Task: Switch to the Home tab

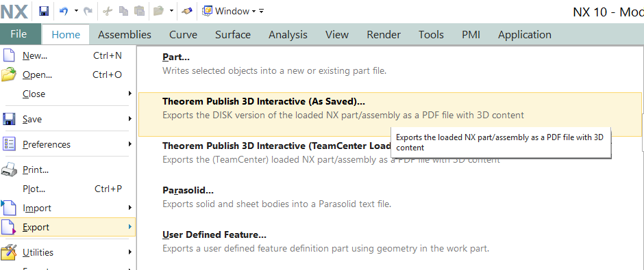Action: tap(66, 35)
